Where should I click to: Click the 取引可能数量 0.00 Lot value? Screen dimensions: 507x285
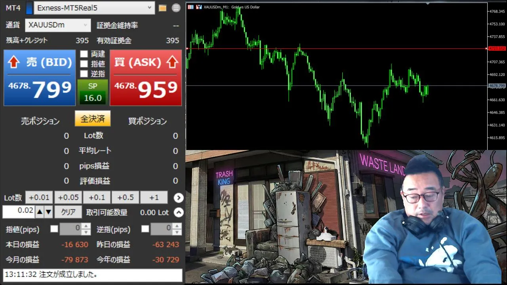click(x=154, y=213)
